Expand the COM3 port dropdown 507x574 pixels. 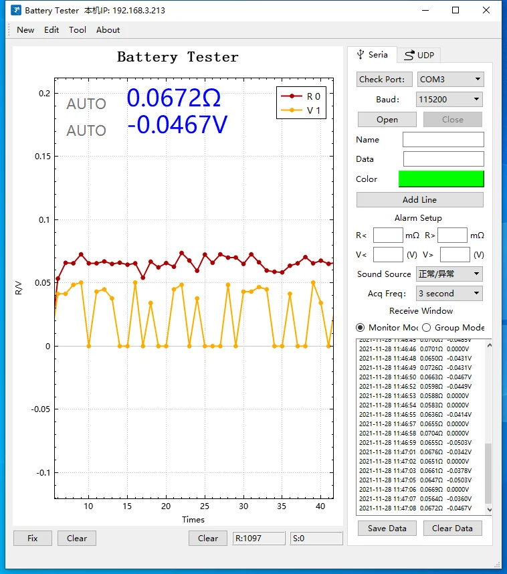click(450, 80)
